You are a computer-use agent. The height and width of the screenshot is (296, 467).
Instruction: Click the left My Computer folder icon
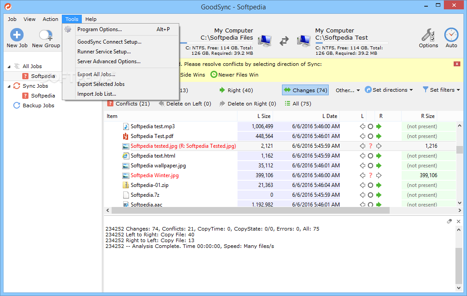click(x=265, y=41)
